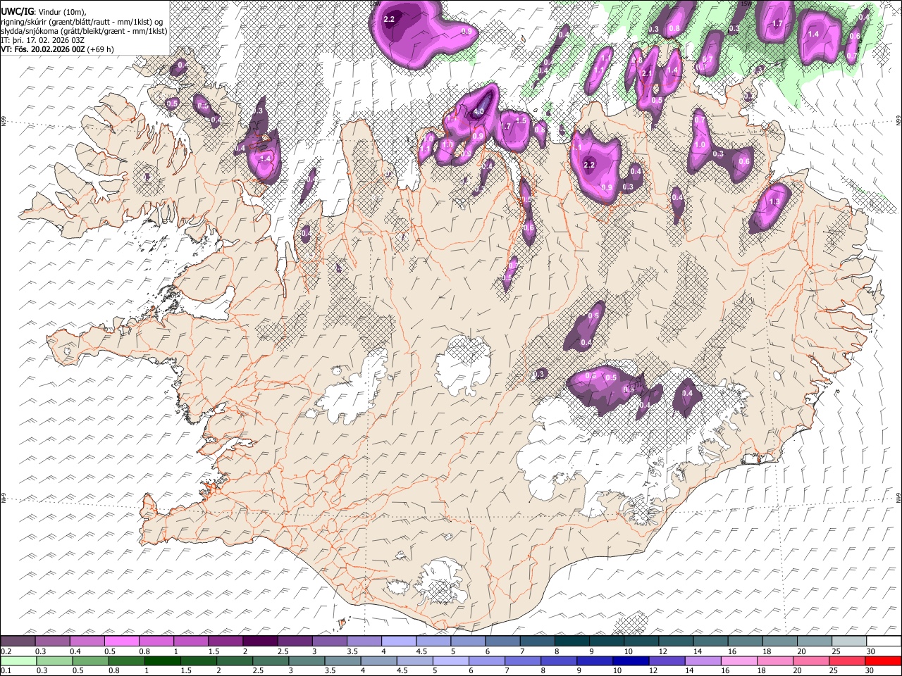Screen dimensions: 902x676
Task: Select the lightest green 0.1–0.3 legend swatch
Action: pos(18,661)
